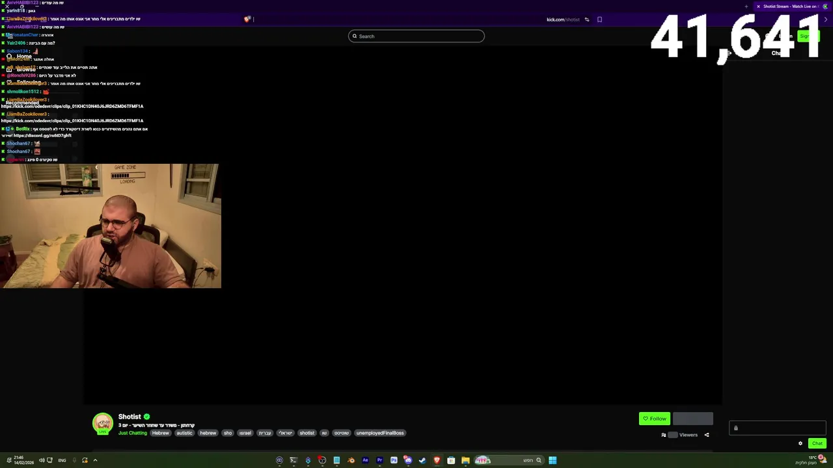The height and width of the screenshot is (468, 833).
Task: Click the kick.com/shotist address bar
Action: pos(563,19)
